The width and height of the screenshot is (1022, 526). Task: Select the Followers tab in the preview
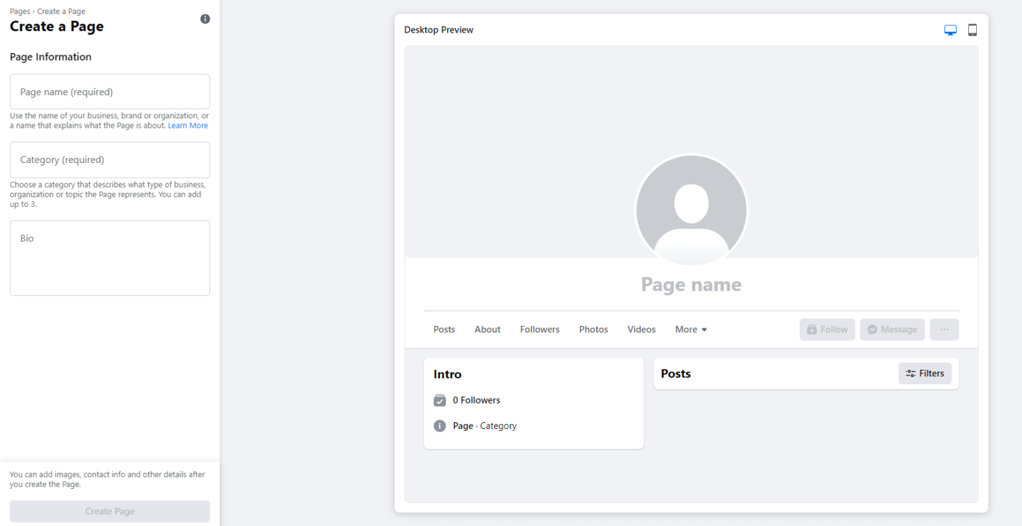click(x=540, y=329)
